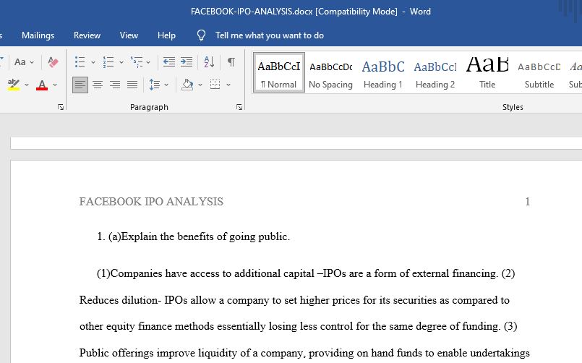Expand the Text Highlight Color dropdown
The image size is (582, 363).
click(x=26, y=85)
